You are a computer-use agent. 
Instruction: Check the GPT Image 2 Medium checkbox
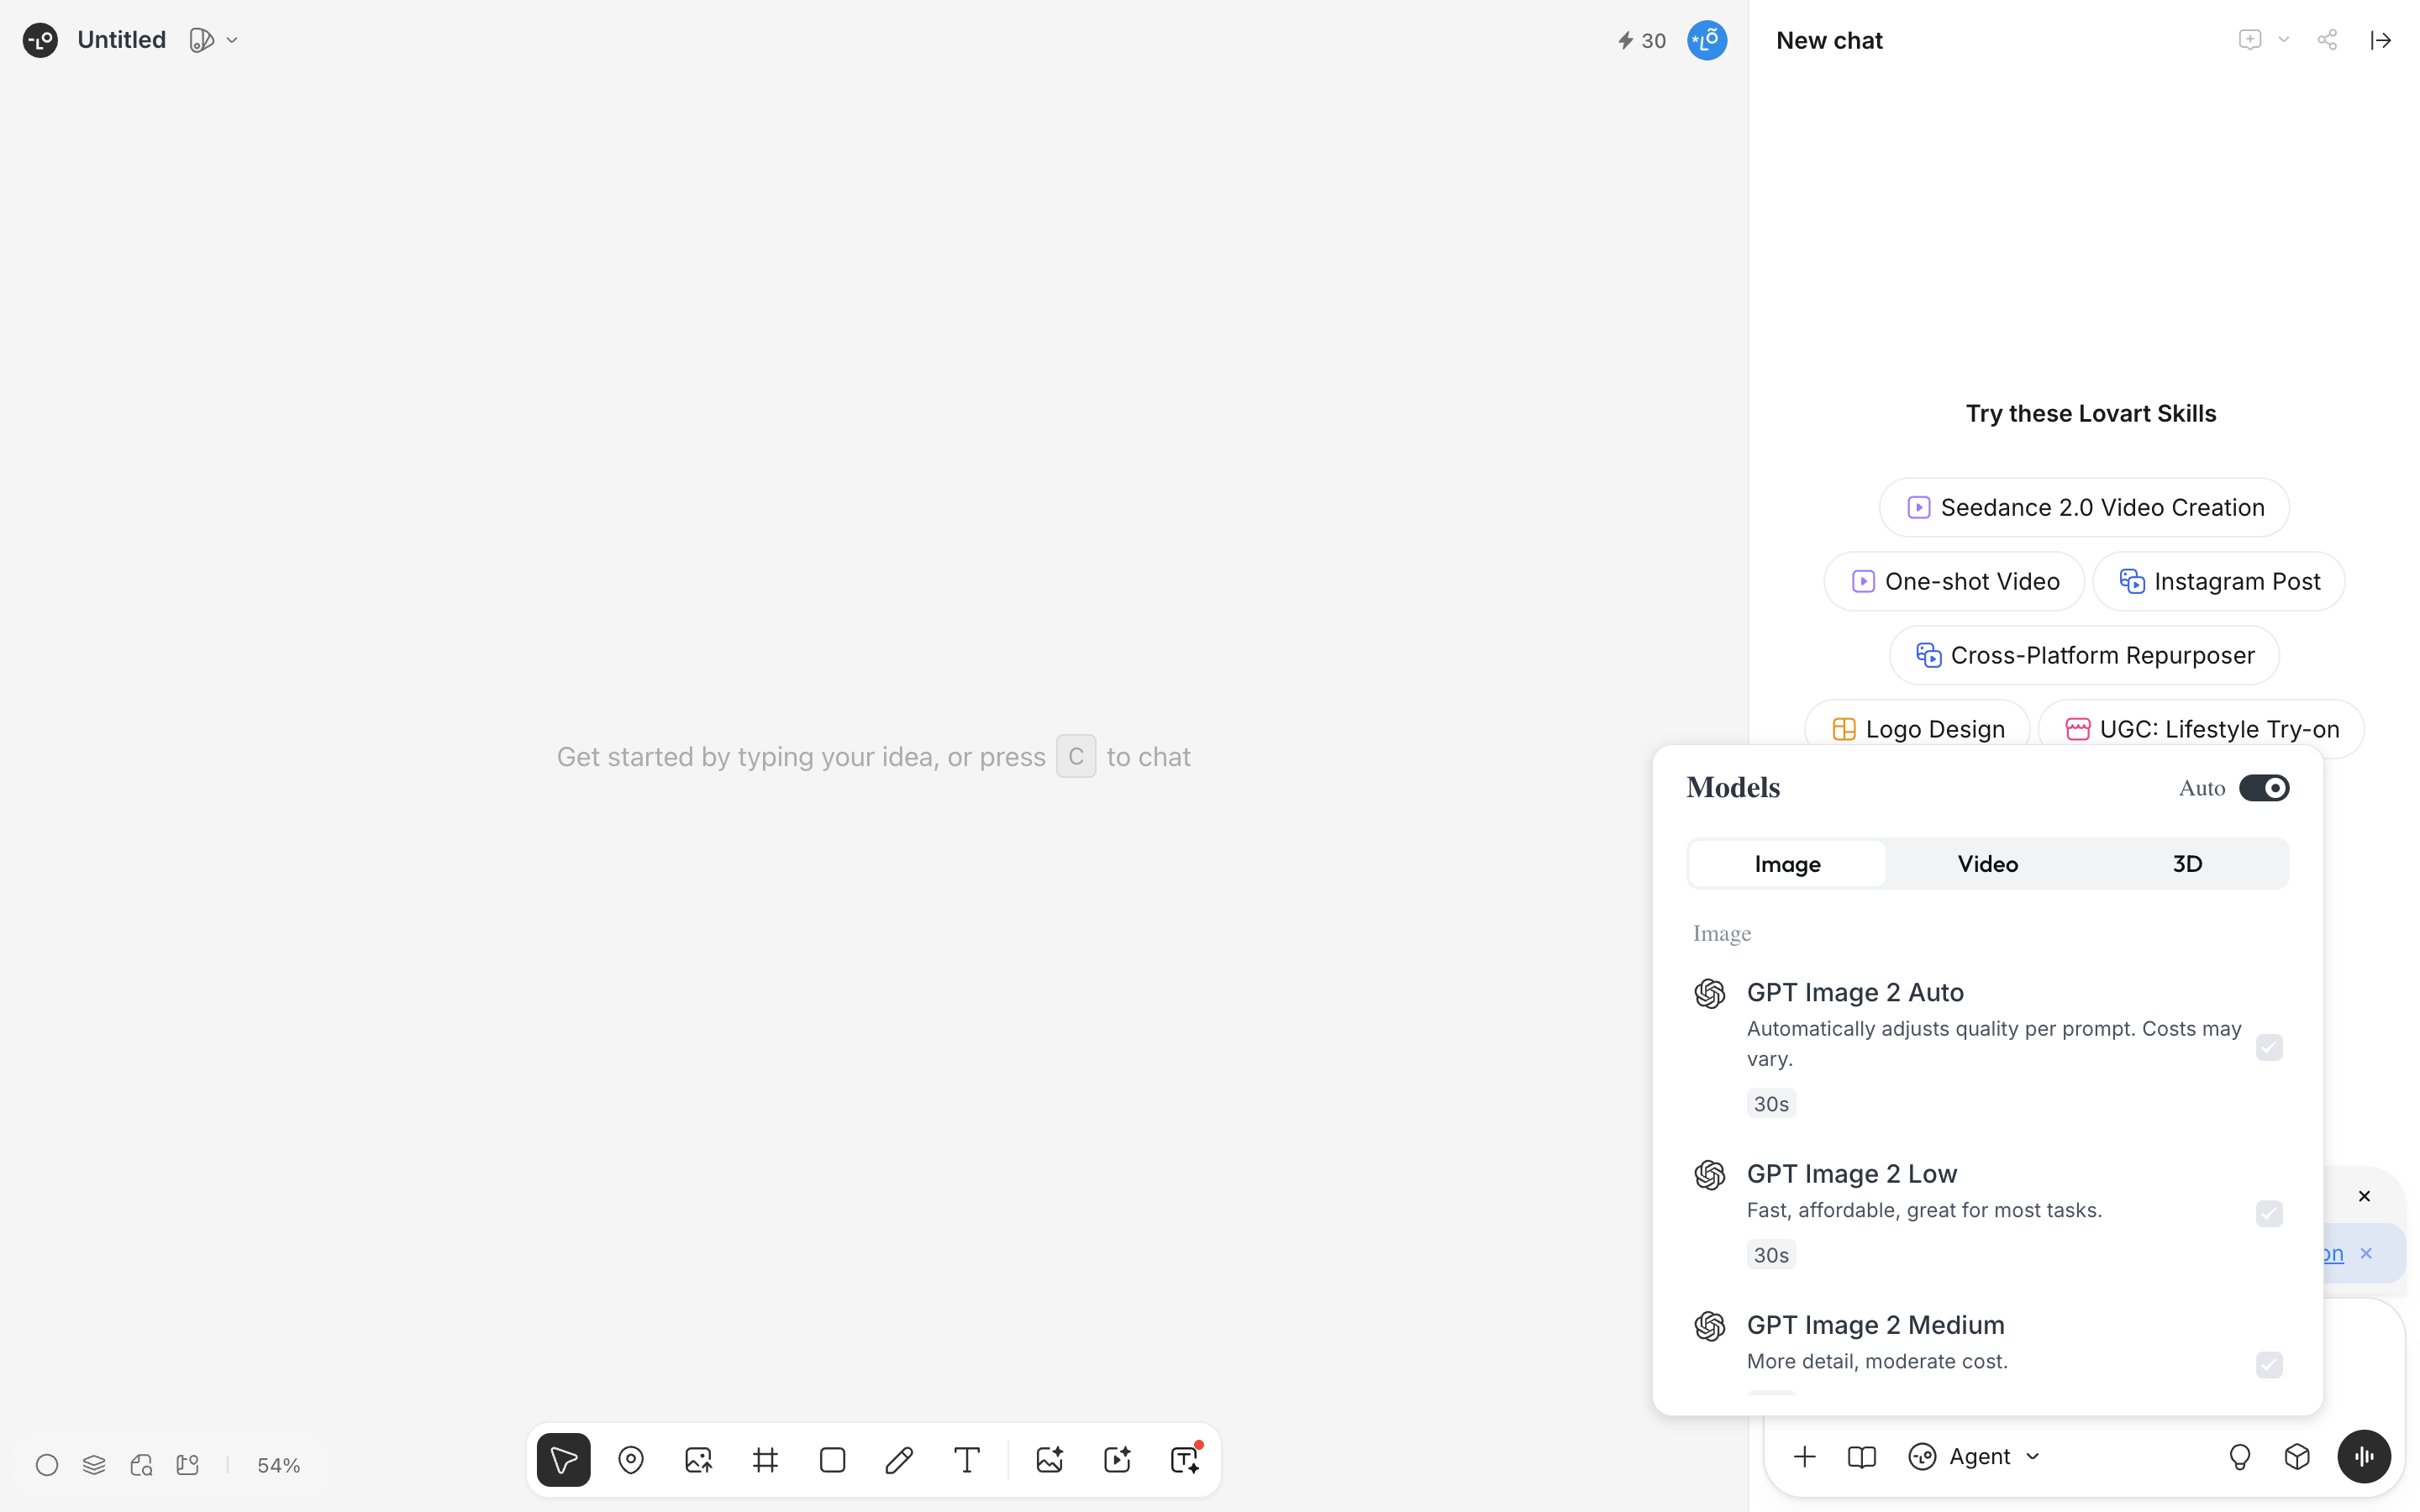pos(2269,1365)
